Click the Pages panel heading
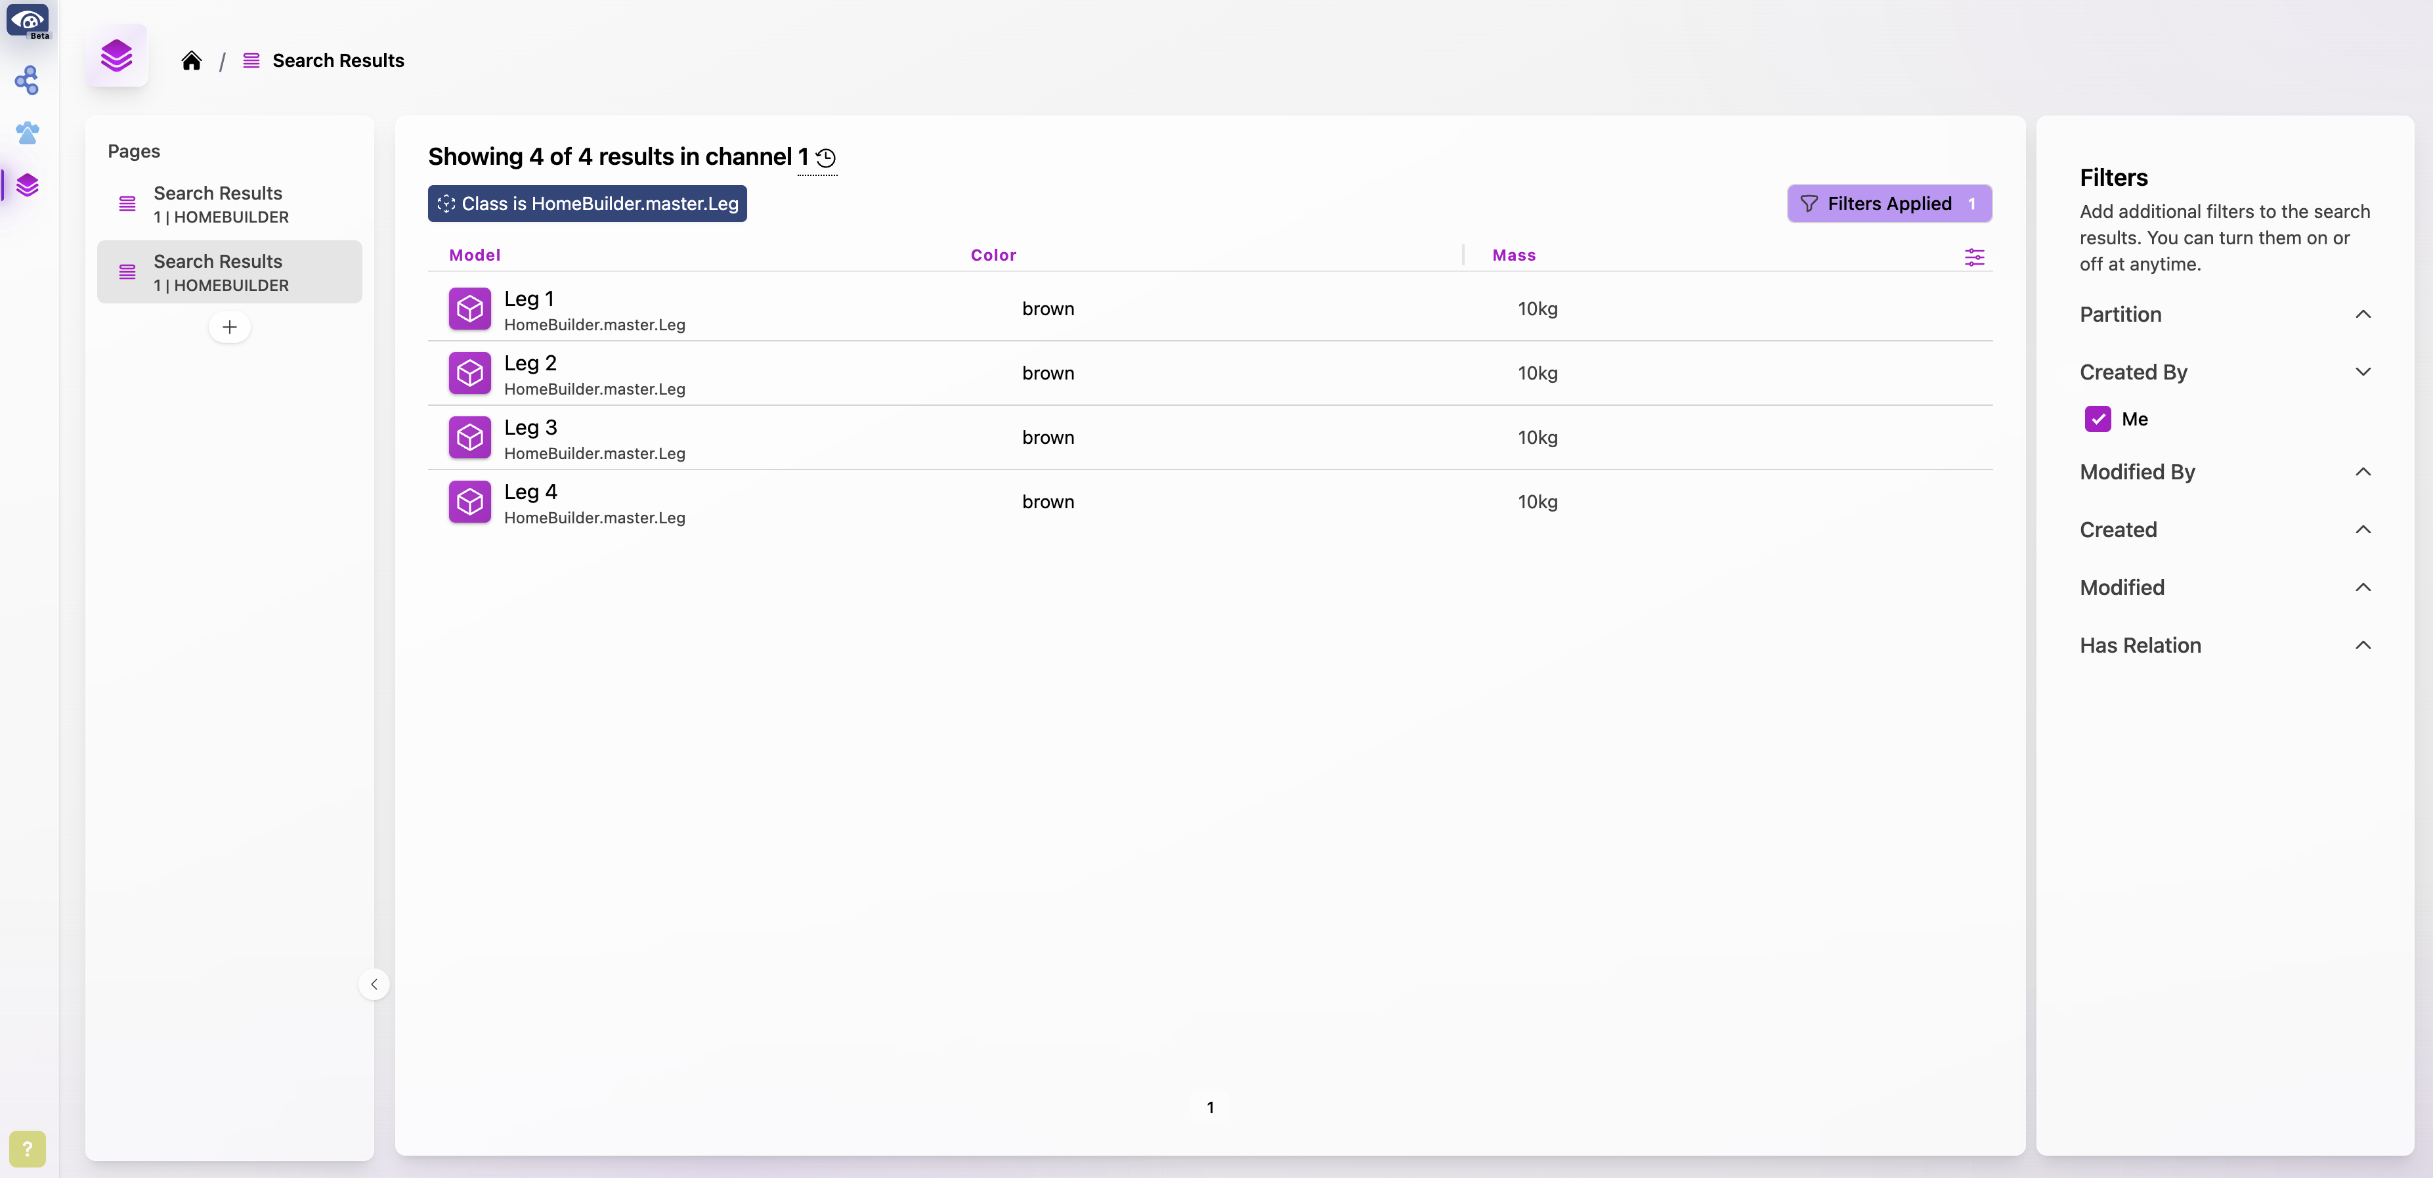2433x1178 pixels. tap(134, 151)
